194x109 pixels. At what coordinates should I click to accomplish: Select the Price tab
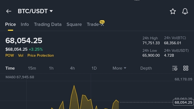[11, 24]
